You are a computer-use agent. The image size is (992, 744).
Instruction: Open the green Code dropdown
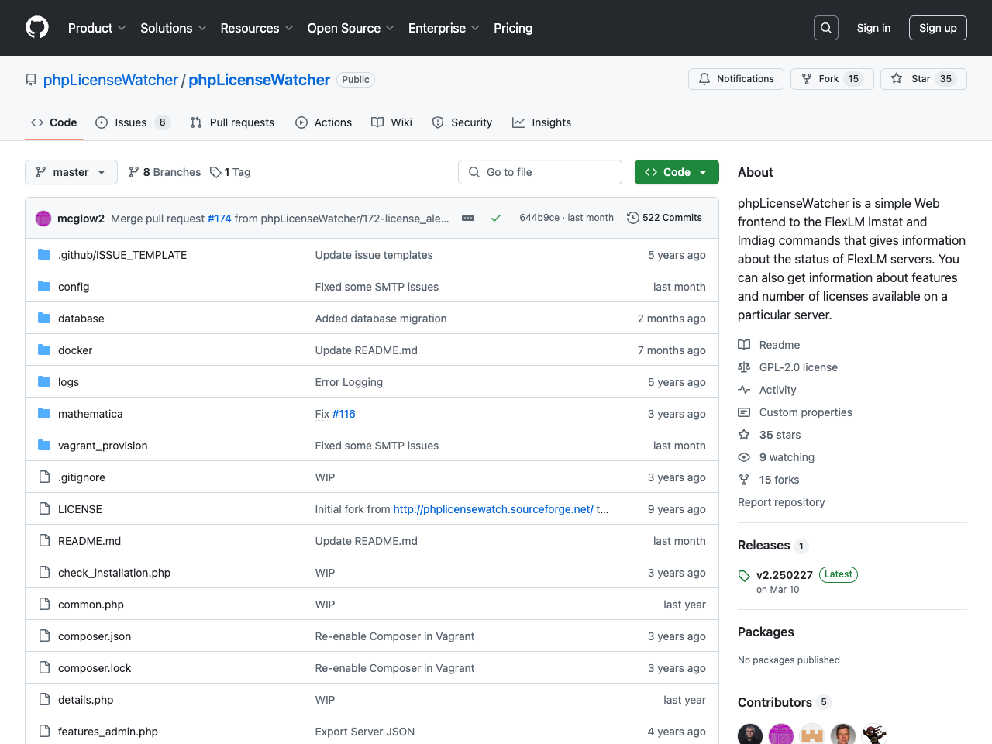[x=677, y=172]
